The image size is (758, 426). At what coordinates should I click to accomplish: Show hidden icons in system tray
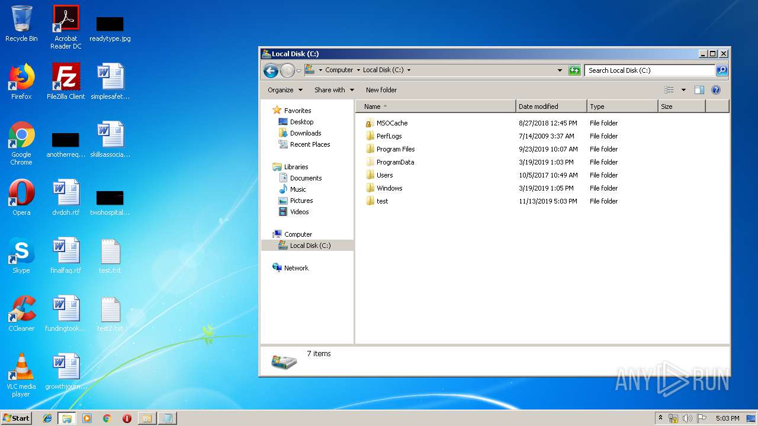(x=660, y=418)
